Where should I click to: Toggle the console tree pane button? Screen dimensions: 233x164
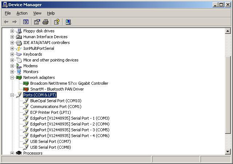point(26,22)
